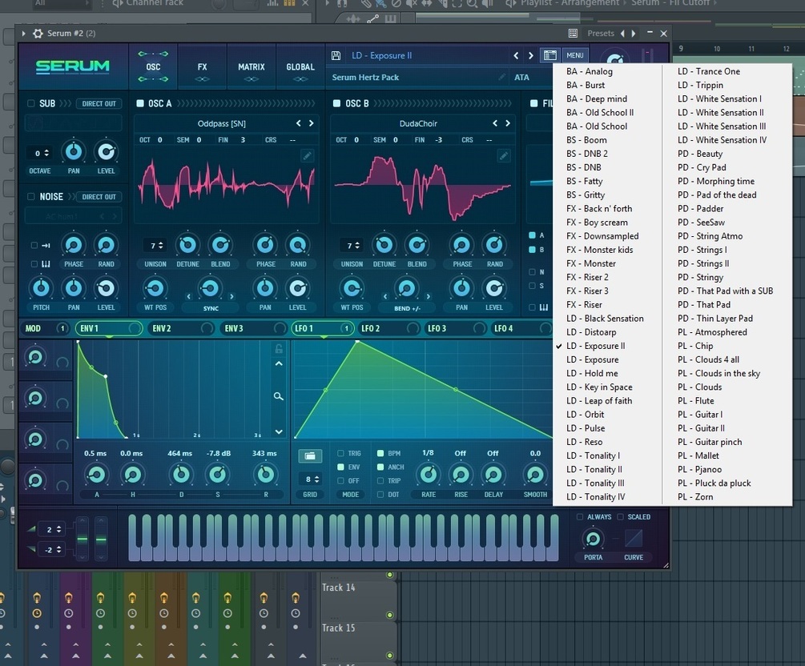Click the save preset floppy disk icon
The width and height of the screenshot is (805, 666).
[336, 55]
